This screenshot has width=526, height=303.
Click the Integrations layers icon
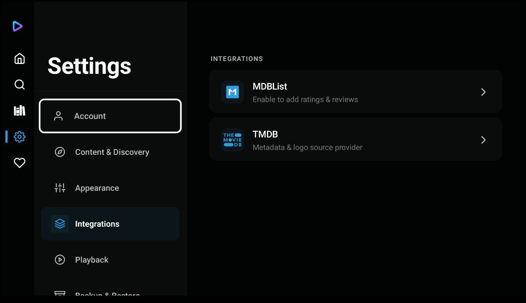pos(60,224)
